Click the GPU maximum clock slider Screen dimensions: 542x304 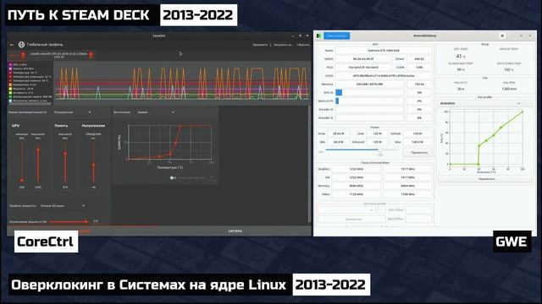[38, 161]
